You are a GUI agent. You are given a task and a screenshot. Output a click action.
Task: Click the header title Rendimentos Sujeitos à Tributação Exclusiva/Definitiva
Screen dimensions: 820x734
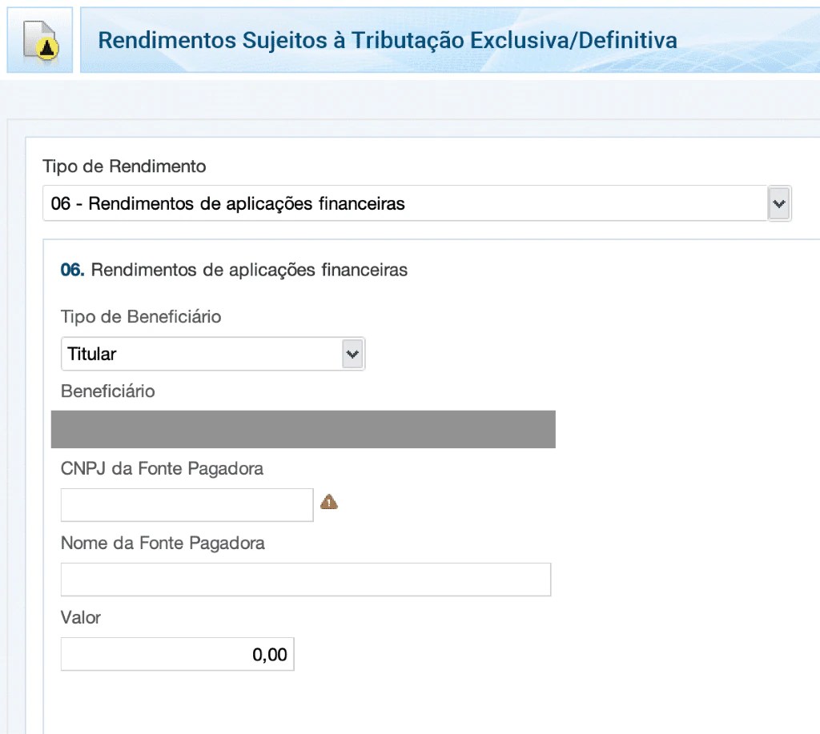pos(388,38)
